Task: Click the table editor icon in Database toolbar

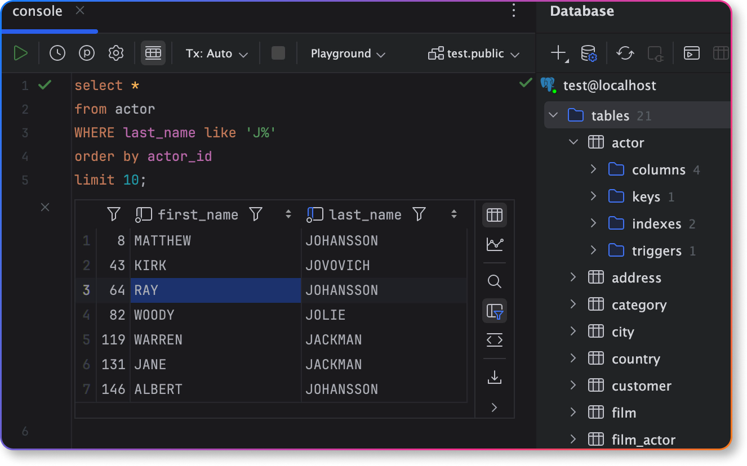Action: tap(721, 53)
